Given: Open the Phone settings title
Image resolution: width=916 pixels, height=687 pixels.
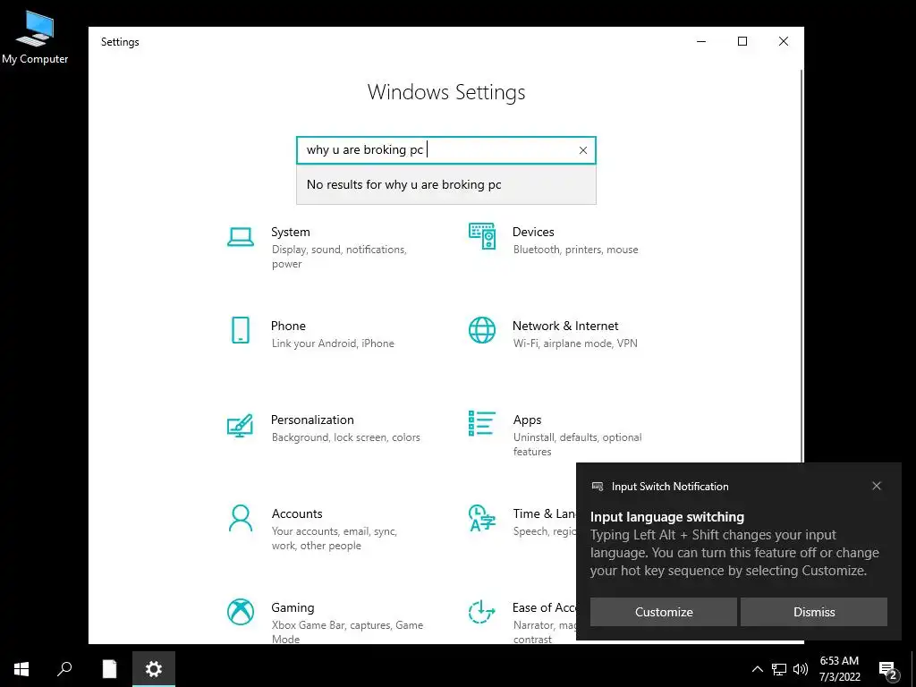Looking at the screenshot, I should point(288,326).
